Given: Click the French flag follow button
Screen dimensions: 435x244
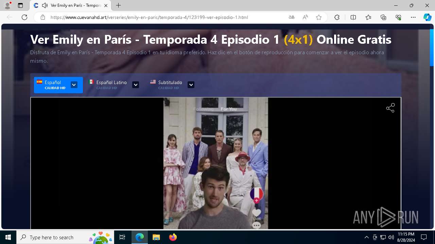Looking at the screenshot, I should (x=257, y=194).
